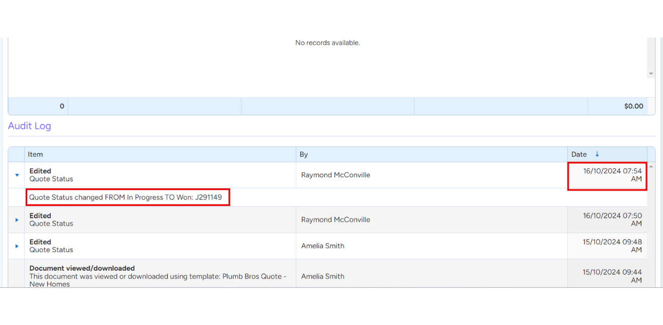
Task: Click Raymond McConville in the 07:54 AM row
Action: [x=335, y=175]
